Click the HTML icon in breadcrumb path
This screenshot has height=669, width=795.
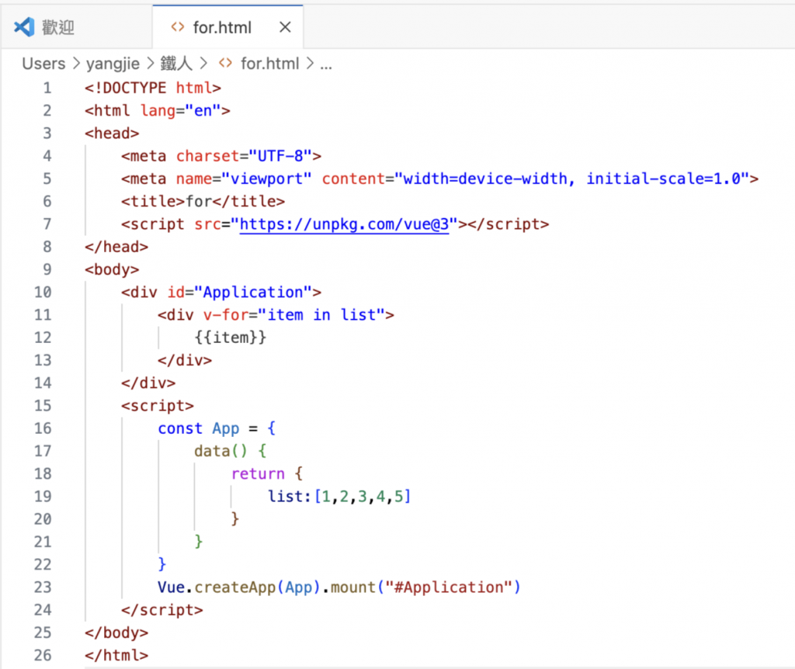(226, 64)
